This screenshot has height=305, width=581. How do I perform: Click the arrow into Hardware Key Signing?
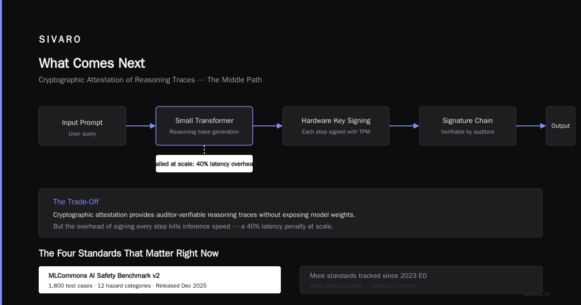coord(268,126)
